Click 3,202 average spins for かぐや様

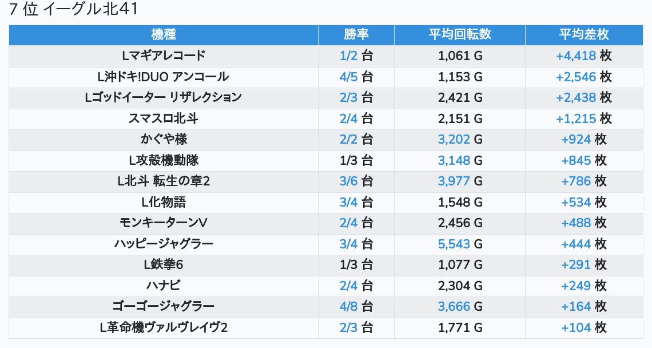coord(454,139)
